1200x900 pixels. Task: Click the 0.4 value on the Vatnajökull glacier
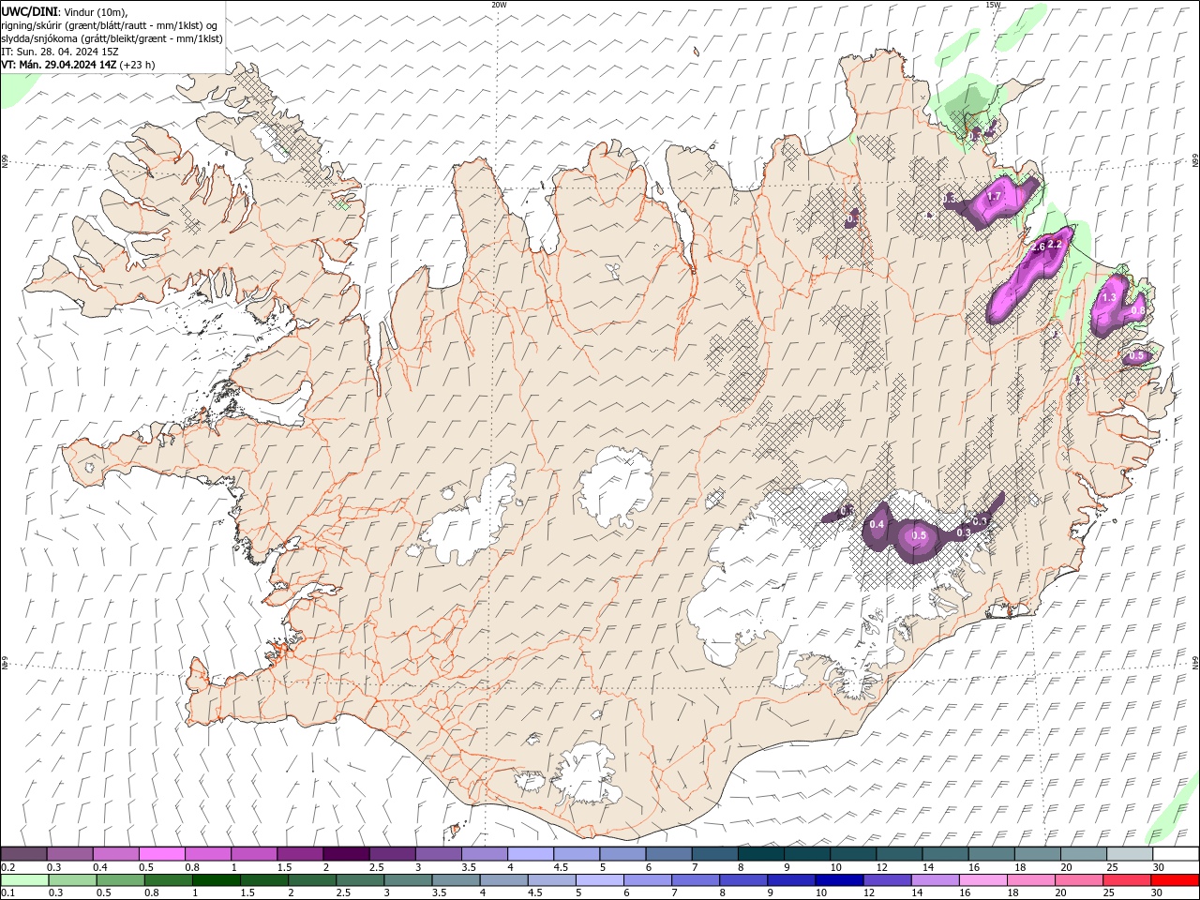(x=877, y=524)
